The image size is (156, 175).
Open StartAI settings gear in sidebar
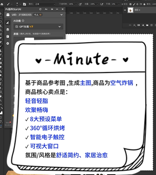pos(8,44)
